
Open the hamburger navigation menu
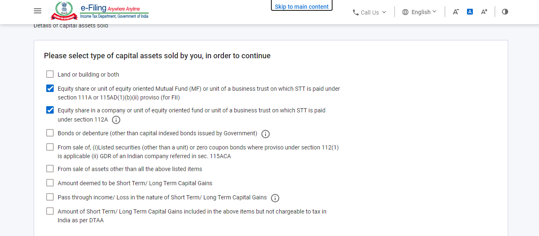click(x=37, y=11)
